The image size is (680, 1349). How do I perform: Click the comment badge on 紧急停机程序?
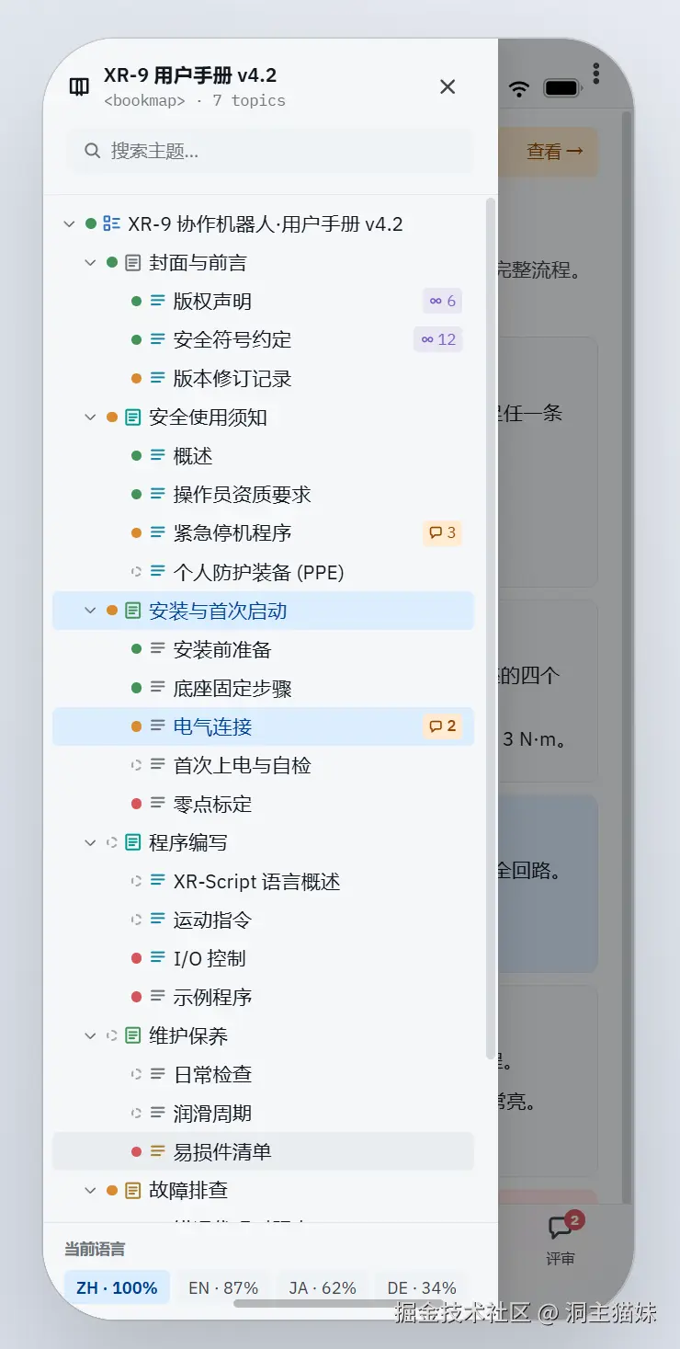[442, 533]
